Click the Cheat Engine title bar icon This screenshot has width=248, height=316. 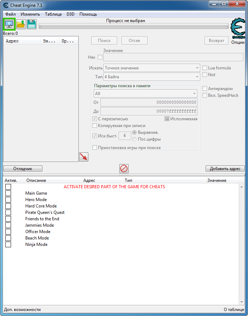[x=6, y=5]
